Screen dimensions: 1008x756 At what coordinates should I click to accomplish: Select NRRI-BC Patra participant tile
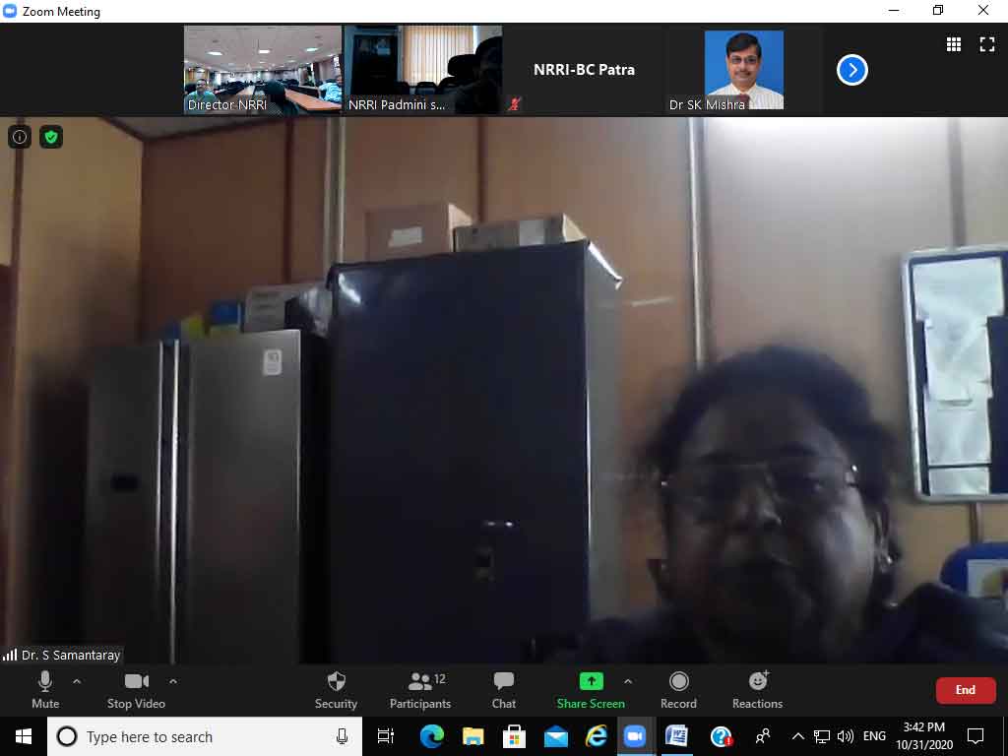point(584,70)
